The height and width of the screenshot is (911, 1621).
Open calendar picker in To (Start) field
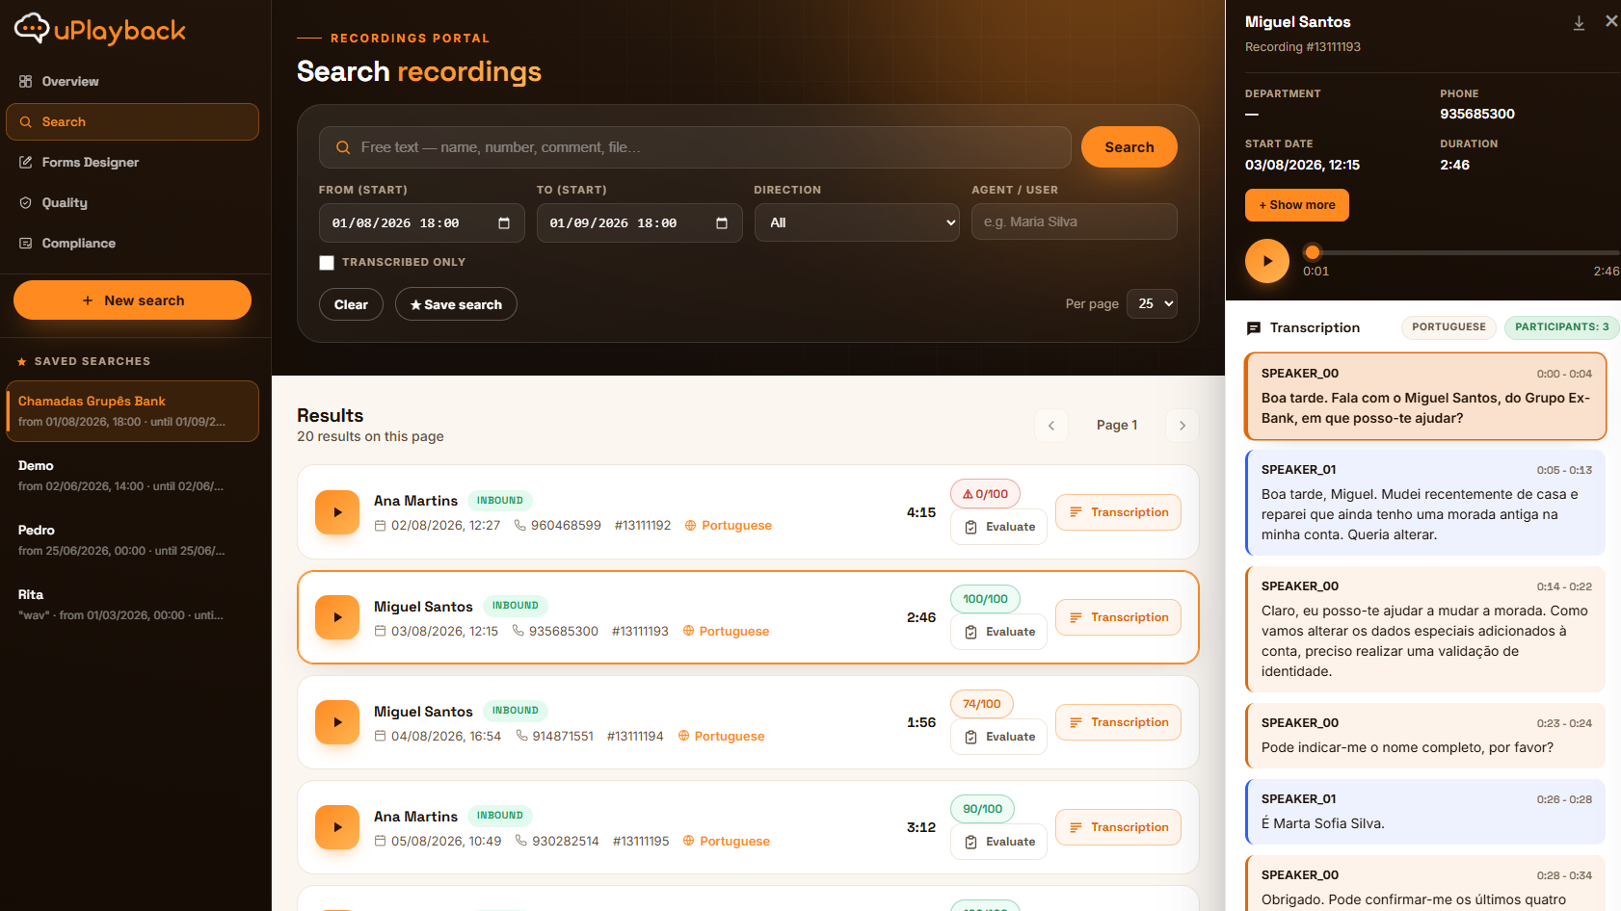click(x=722, y=223)
